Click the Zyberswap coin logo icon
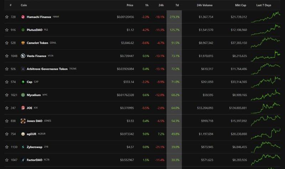The width and height of the screenshot is (285, 169). [23, 147]
